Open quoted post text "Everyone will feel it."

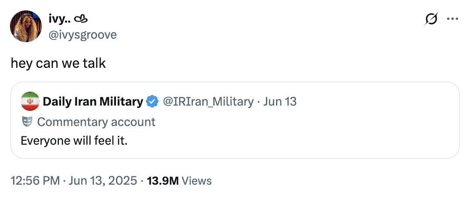pos(74,141)
